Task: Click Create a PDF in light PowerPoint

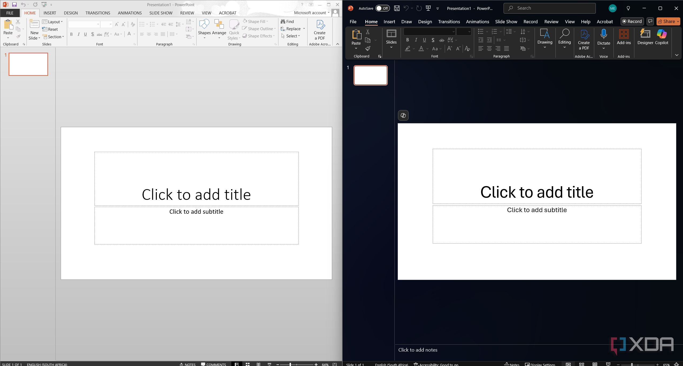Action: point(320,30)
